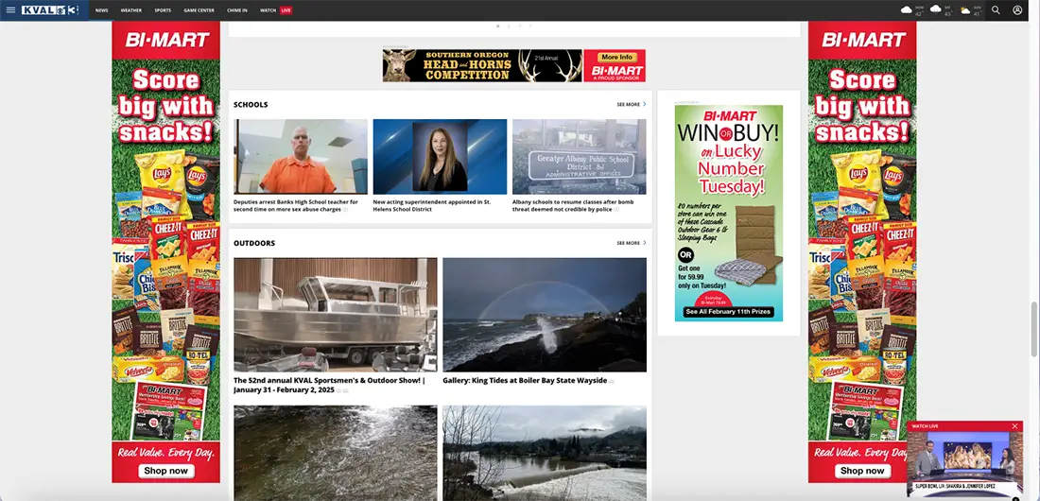Click the page vertical scrollbar thumb
1040x501 pixels.
[x=1033, y=328]
